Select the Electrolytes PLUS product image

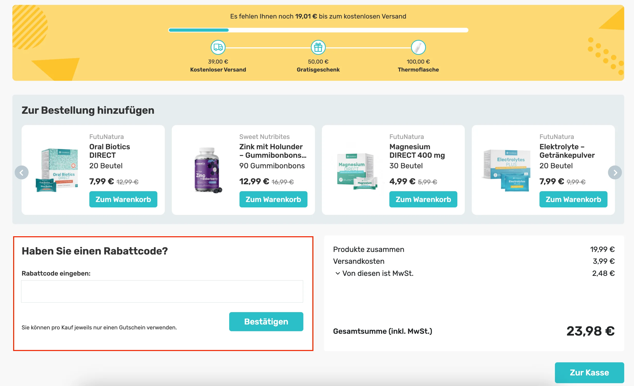coord(506,170)
